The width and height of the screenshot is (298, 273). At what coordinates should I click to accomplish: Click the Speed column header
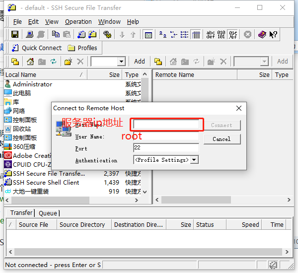pos(244,224)
